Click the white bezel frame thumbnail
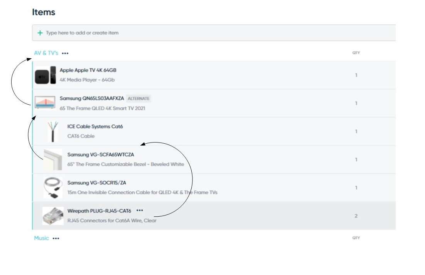 point(53,160)
